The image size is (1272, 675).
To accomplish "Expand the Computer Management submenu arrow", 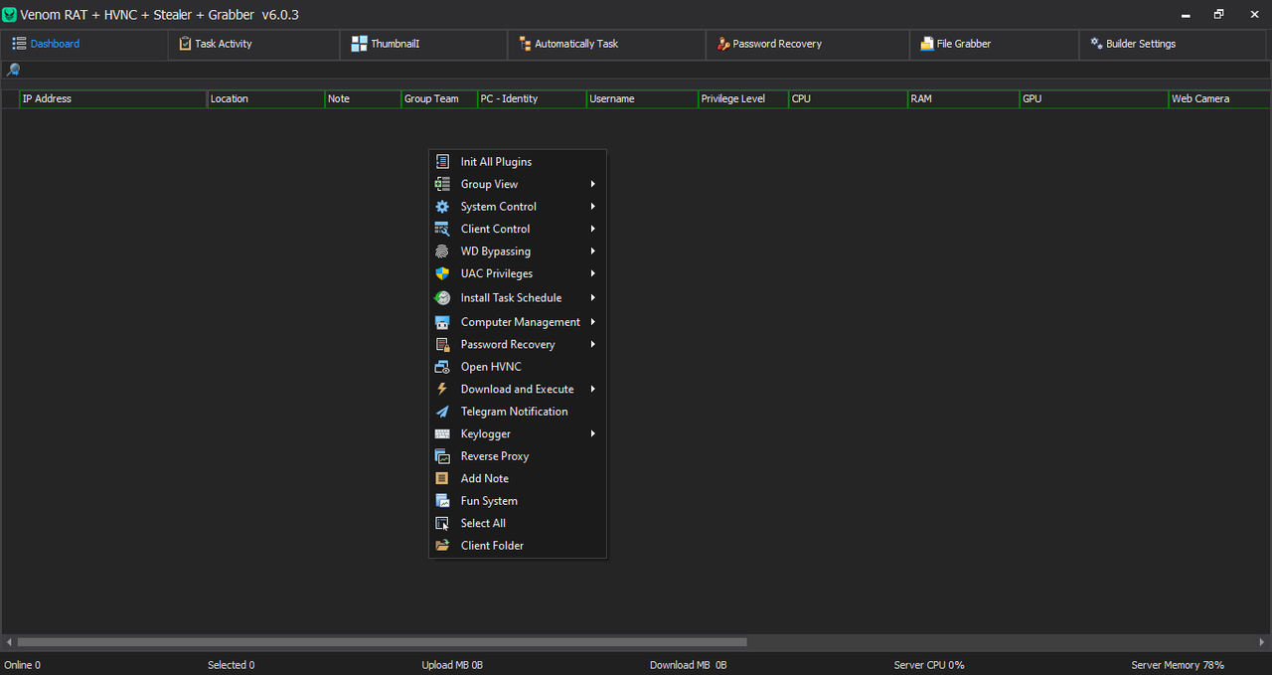I will [592, 322].
